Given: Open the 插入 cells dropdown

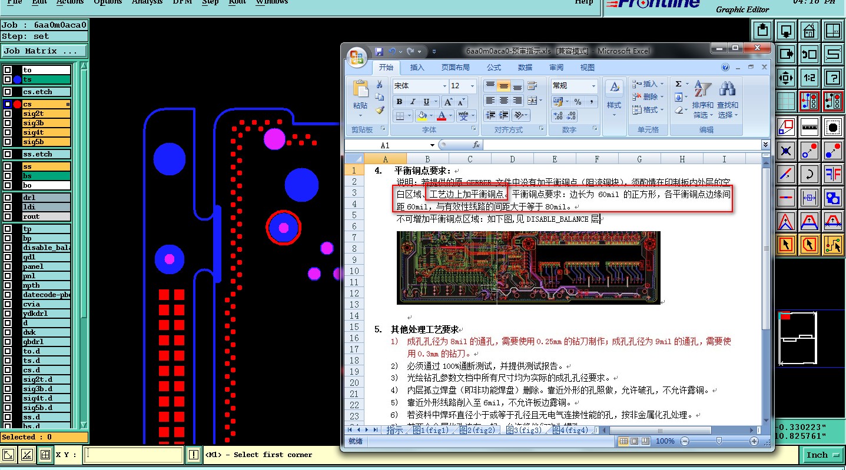Looking at the screenshot, I should 648,84.
